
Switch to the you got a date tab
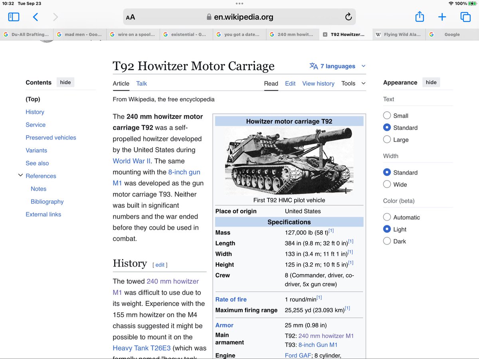click(239, 35)
